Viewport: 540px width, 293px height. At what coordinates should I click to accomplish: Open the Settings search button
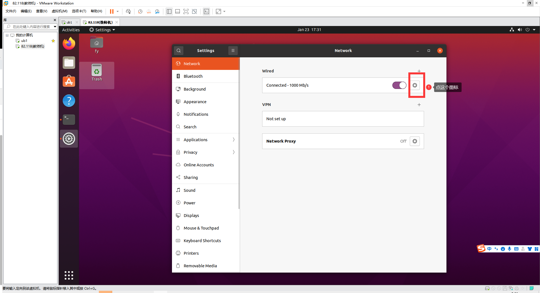click(179, 51)
